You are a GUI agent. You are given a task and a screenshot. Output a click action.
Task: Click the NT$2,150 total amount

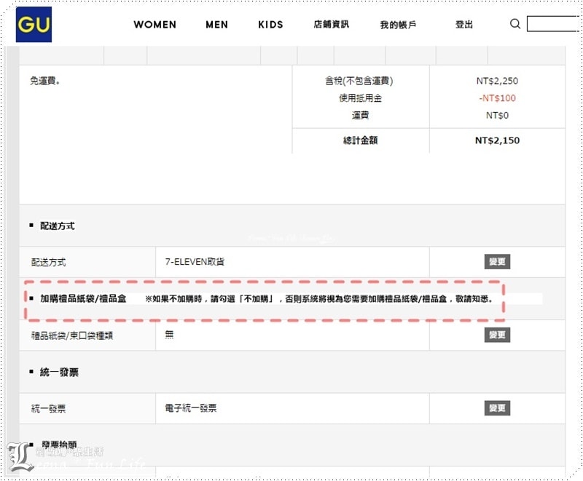pyautogui.click(x=497, y=140)
